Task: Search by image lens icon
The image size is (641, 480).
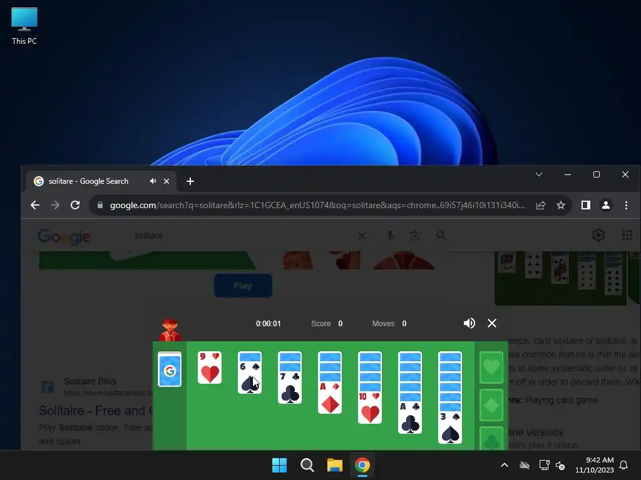Action: coord(414,236)
